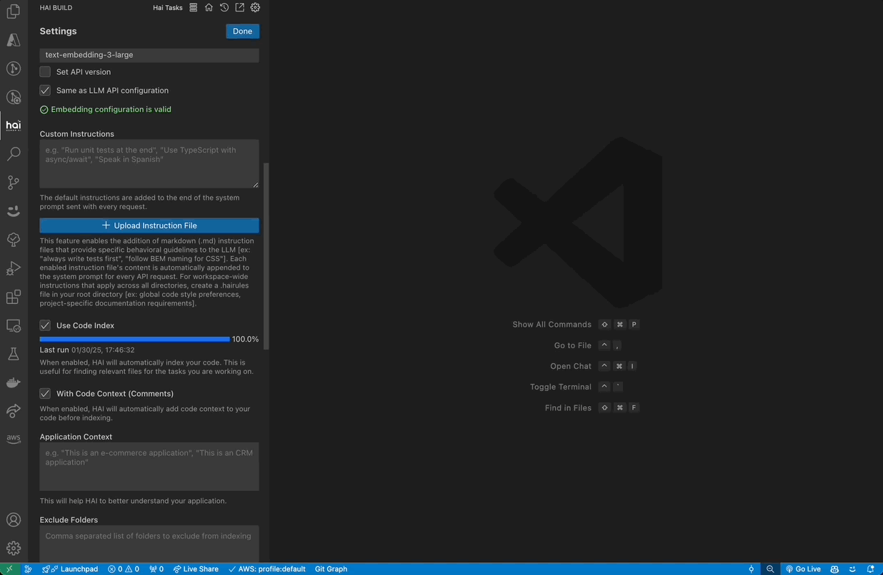Viewport: 883px width, 575px height.
Task: Focus the Exclude Folders text area
Action: [149, 544]
